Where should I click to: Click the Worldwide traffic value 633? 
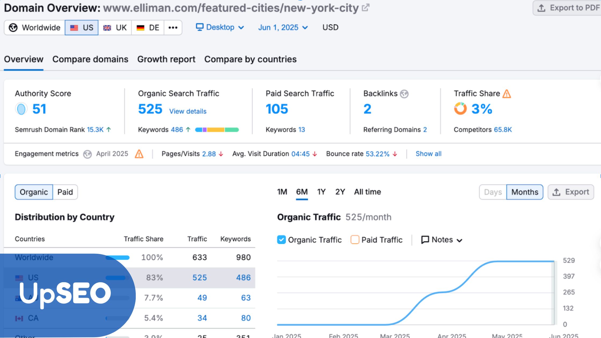click(200, 258)
